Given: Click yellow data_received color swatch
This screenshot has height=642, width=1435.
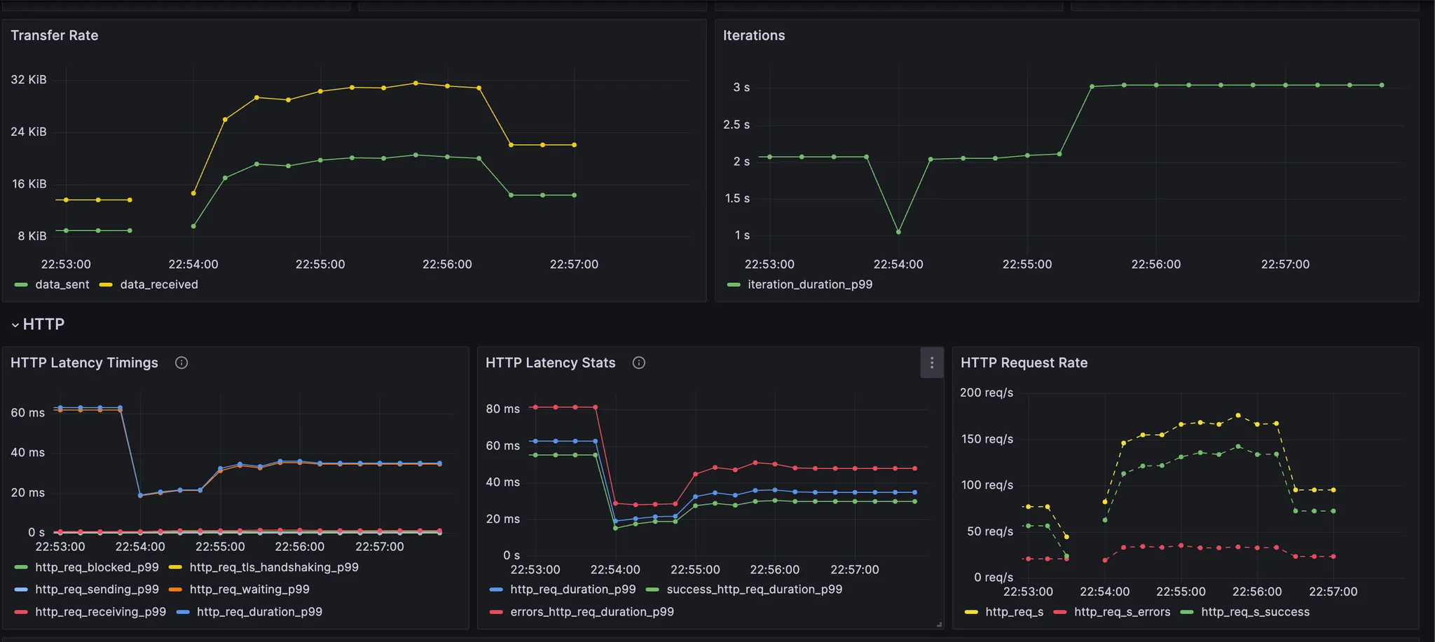Looking at the screenshot, I should 106,285.
